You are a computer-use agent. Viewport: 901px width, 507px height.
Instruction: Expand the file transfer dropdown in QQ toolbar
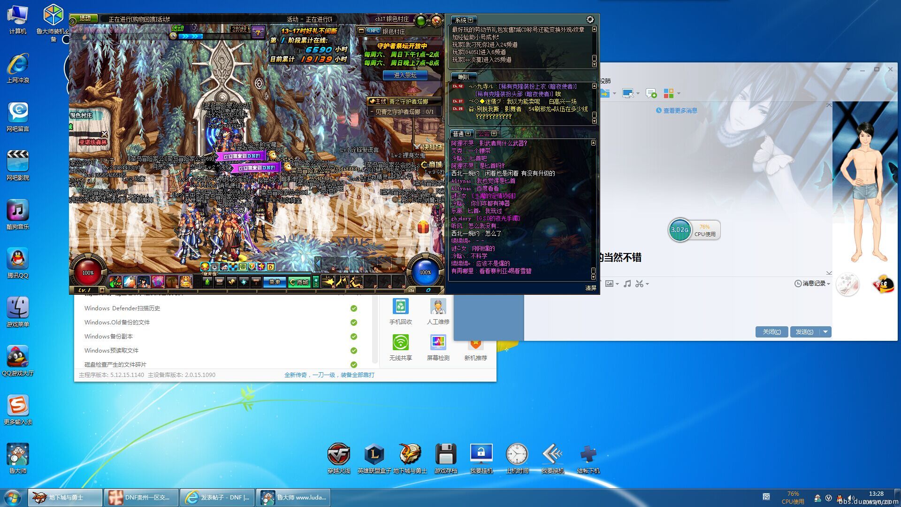[614, 93]
